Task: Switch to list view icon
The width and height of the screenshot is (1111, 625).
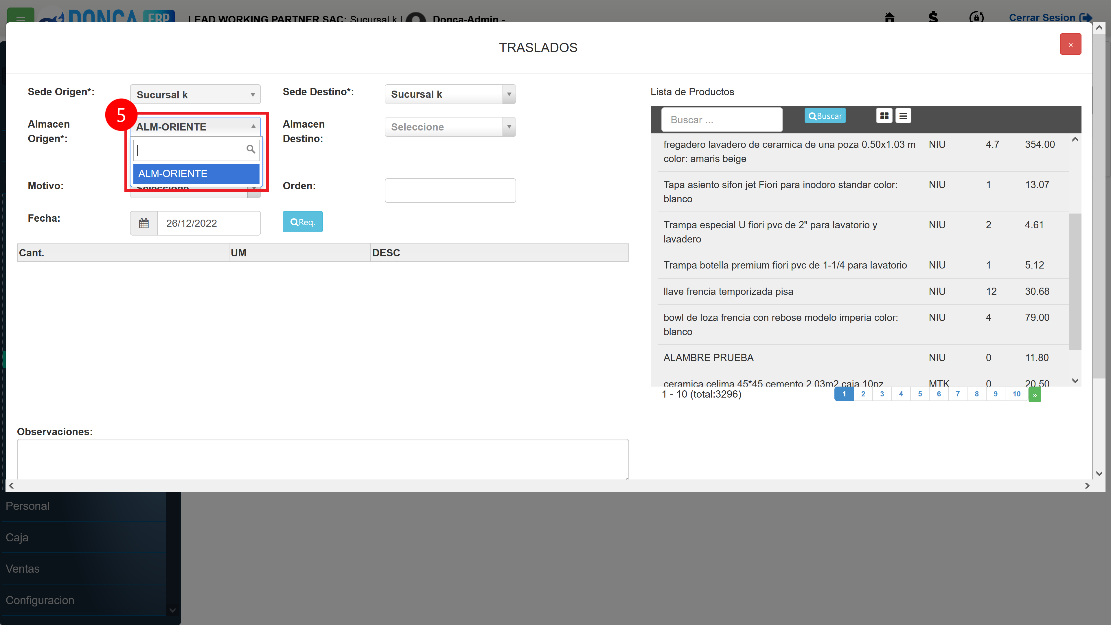Action: [903, 116]
